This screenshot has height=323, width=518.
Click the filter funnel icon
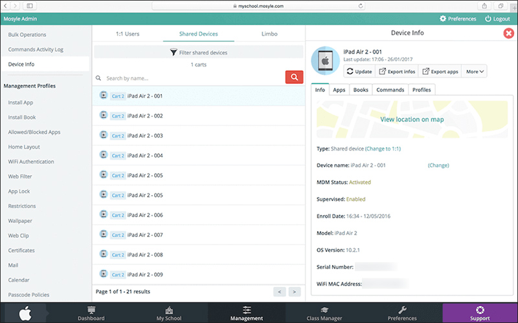174,52
